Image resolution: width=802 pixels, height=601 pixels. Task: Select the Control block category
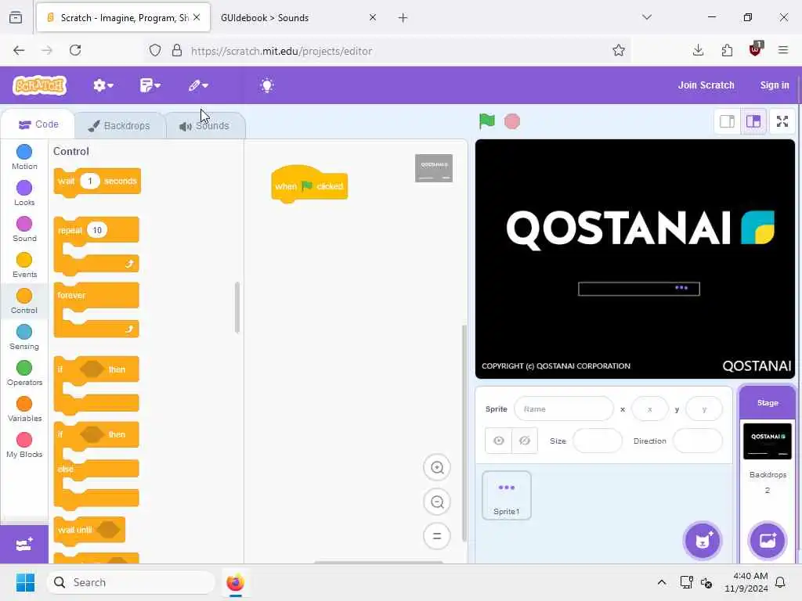tap(24, 301)
